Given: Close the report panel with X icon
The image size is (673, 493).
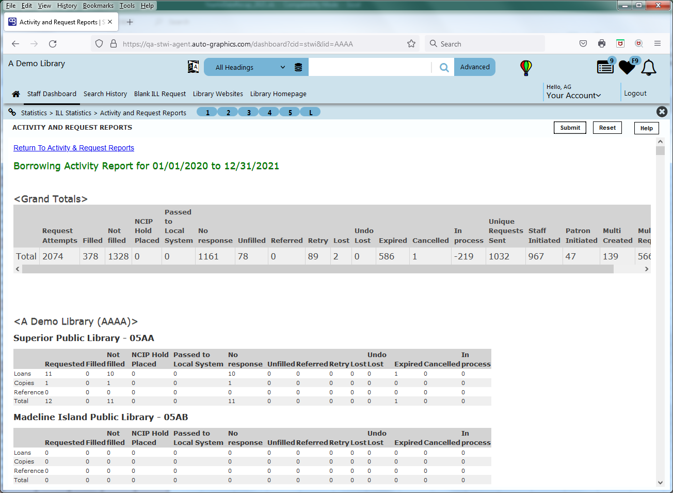Looking at the screenshot, I should click(662, 112).
